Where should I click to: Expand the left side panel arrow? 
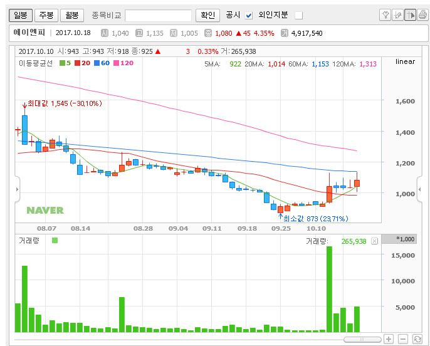[x=17, y=189]
